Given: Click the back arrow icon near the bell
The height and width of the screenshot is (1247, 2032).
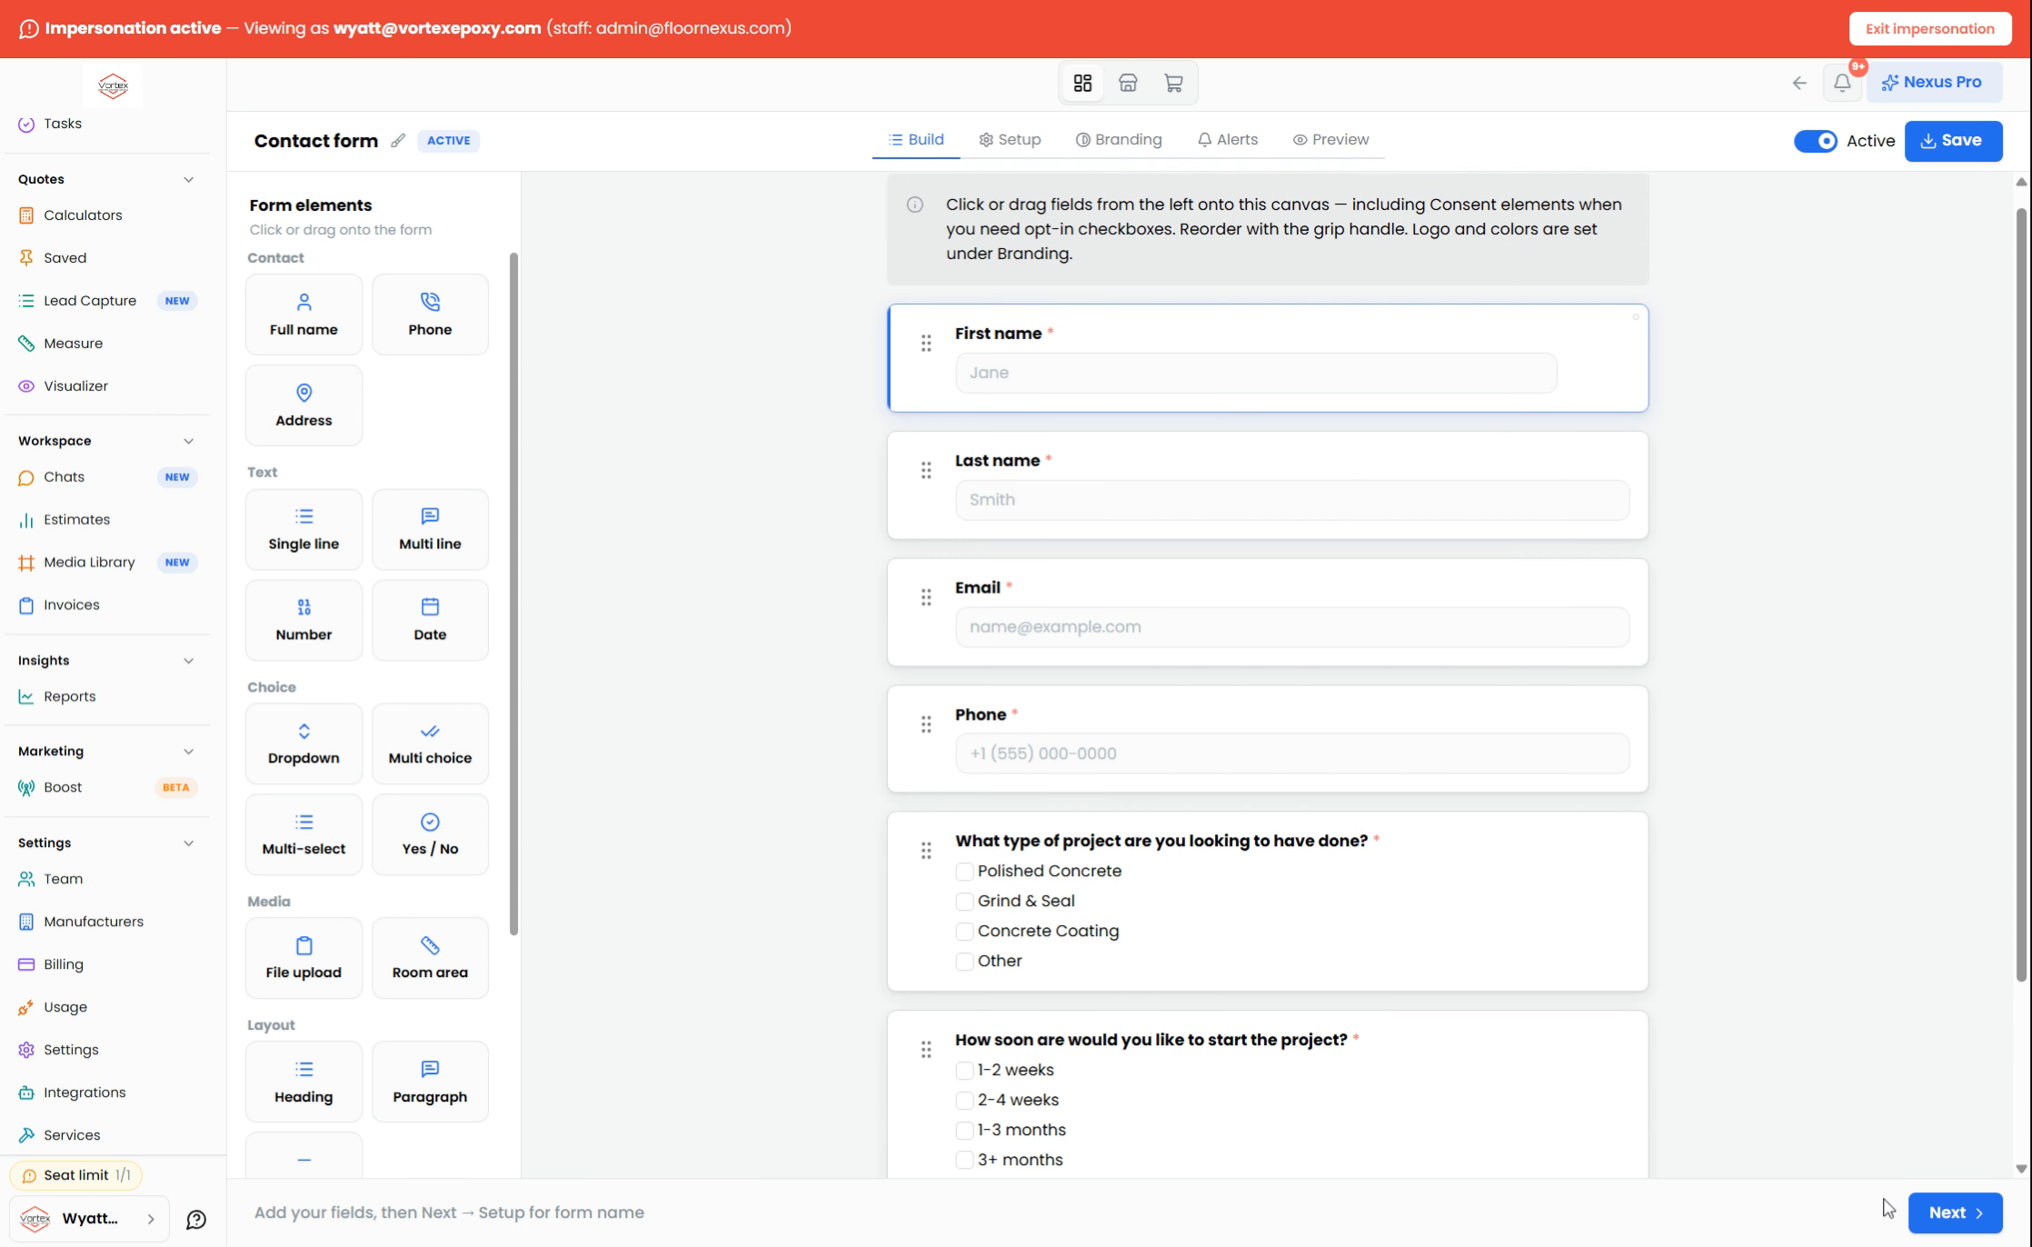Looking at the screenshot, I should 1799,83.
